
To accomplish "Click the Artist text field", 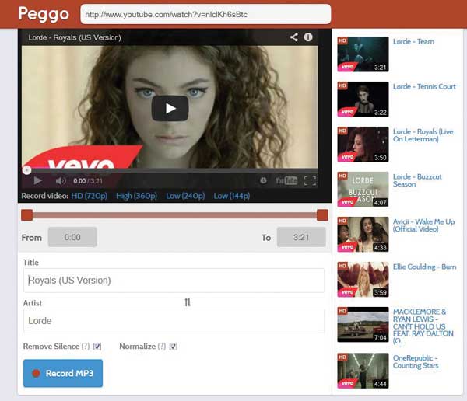I will (174, 321).
